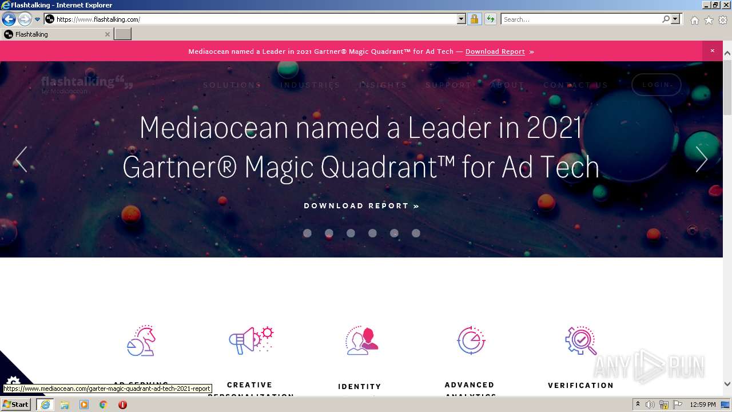This screenshot has width=732, height=412.
Task: Go to previous slide arrow
Action: pos(21,159)
